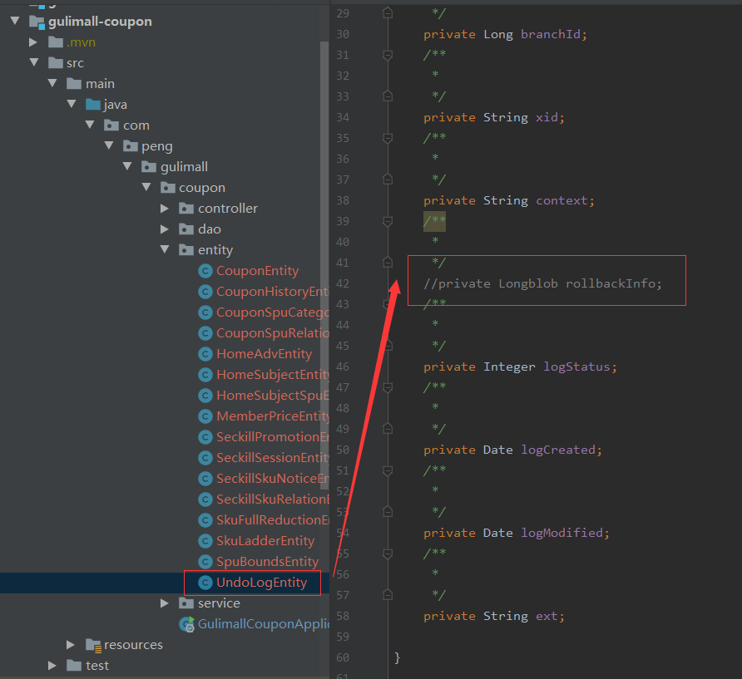Toggle fold marker at line 49 comment end
The width and height of the screenshot is (742, 679).
(388, 429)
